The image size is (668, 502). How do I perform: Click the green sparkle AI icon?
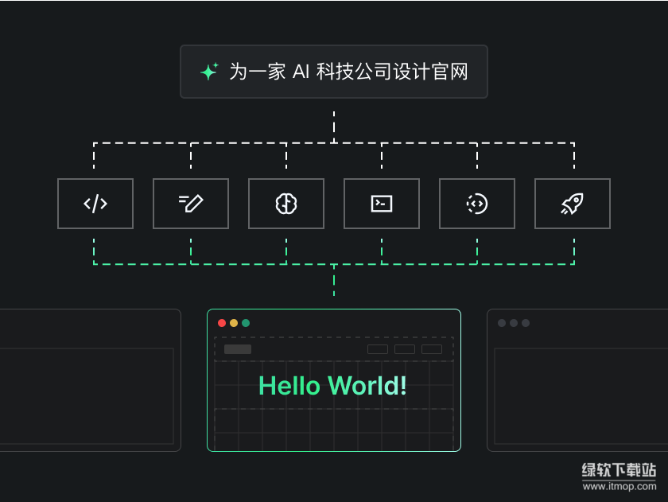tap(209, 72)
